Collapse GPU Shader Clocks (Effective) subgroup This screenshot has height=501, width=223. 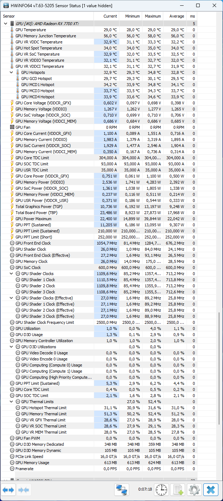12,298
